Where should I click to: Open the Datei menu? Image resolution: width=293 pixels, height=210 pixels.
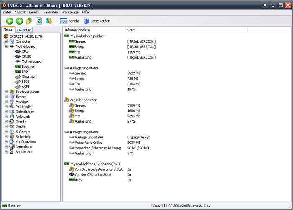click(x=7, y=12)
